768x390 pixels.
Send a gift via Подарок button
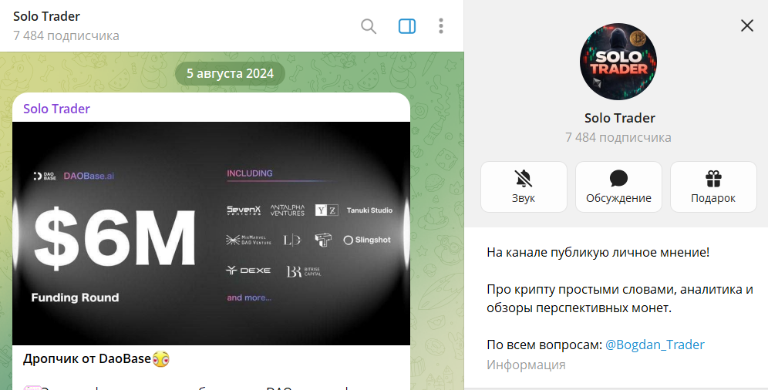coord(713,187)
